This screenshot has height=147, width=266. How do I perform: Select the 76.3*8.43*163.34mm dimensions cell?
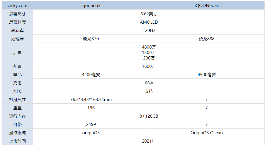(x=91, y=99)
